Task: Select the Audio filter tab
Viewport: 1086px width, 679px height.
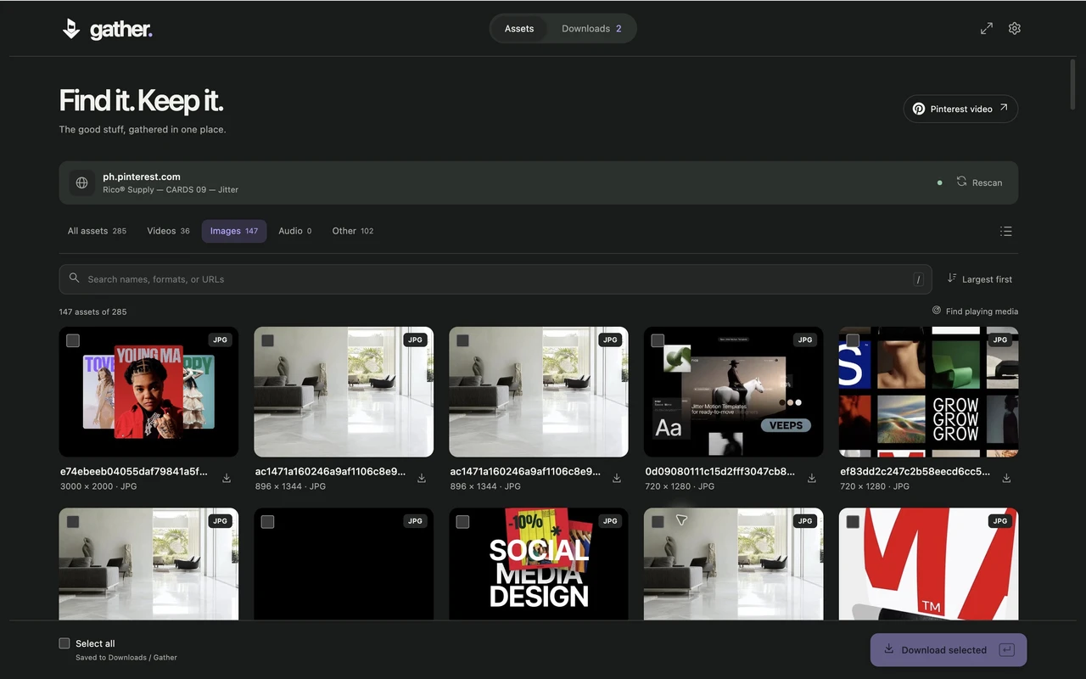Action: point(295,231)
